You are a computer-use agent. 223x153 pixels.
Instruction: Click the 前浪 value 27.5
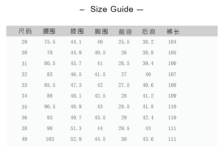click(124, 85)
